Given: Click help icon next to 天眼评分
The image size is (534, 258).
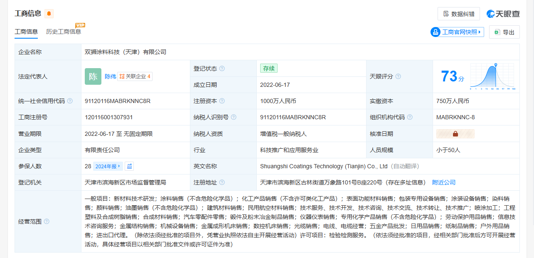Looking at the screenshot, I should click(x=398, y=76).
